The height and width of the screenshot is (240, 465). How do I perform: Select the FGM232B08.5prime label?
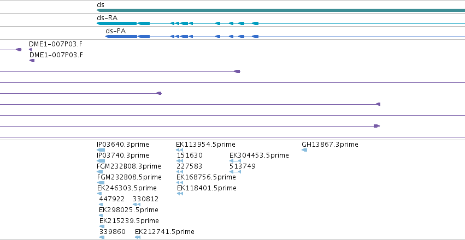point(130,177)
